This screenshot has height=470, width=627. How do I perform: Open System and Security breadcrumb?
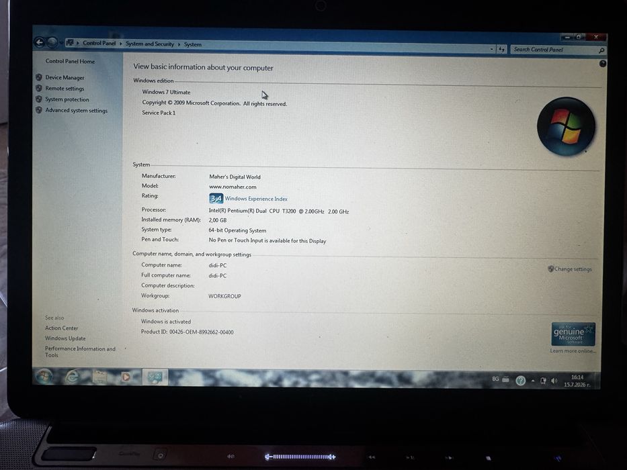pos(150,44)
